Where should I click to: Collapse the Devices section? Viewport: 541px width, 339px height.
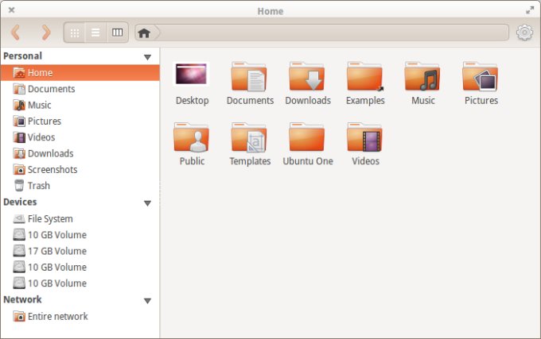[148, 203]
